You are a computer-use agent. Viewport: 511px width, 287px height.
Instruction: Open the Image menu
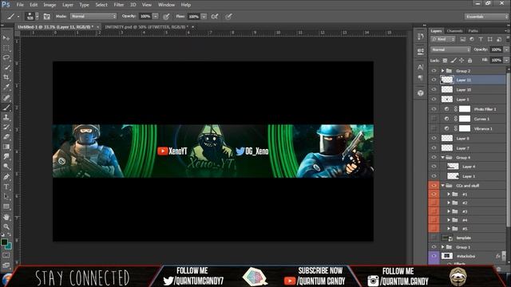pyautogui.click(x=50, y=5)
